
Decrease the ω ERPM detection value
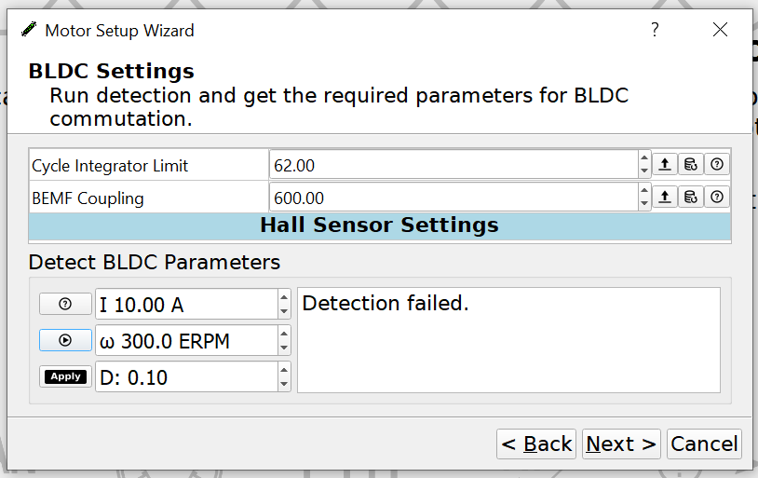(284, 348)
